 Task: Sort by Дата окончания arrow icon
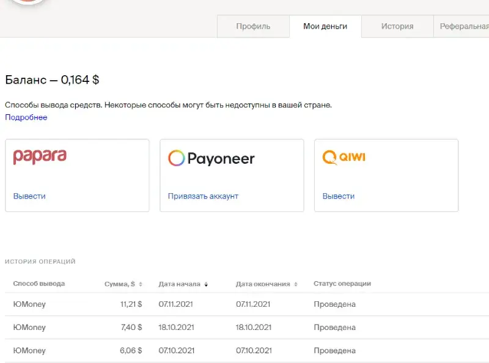pyautogui.click(x=296, y=284)
